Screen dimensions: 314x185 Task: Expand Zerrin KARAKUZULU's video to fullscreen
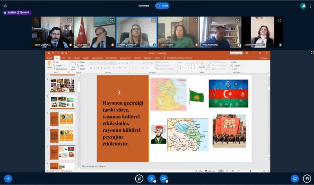click(x=279, y=20)
